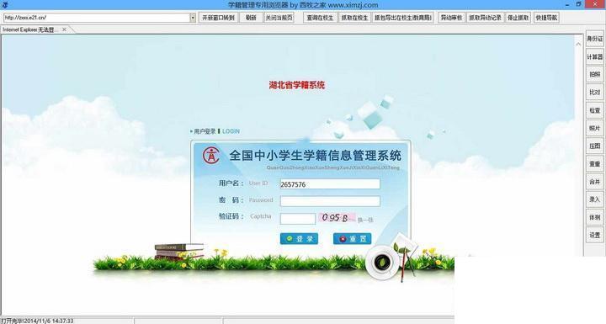Click the 开新窗口转到 button
Viewport: 606px width, 324px height.
coord(218,18)
